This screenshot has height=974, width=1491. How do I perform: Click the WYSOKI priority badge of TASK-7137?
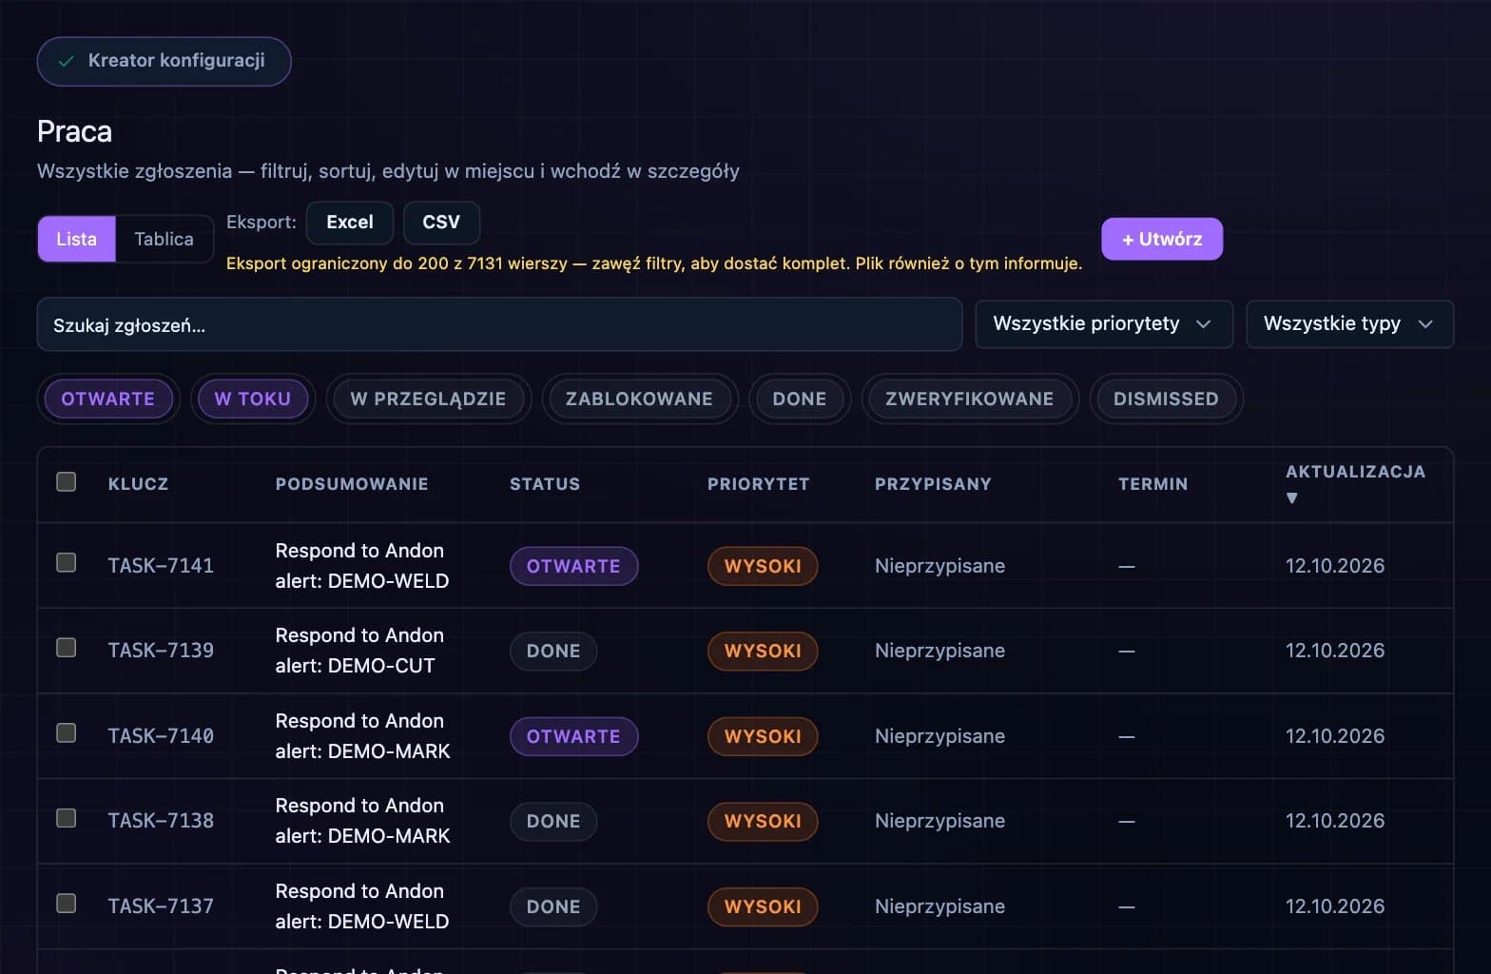[763, 906]
